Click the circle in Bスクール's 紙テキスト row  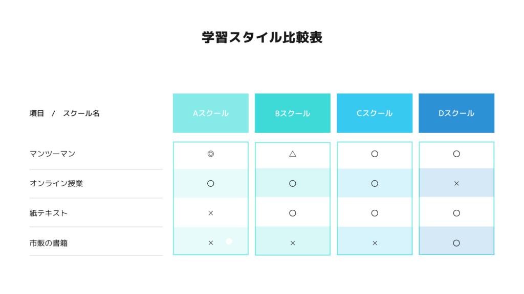click(x=292, y=213)
